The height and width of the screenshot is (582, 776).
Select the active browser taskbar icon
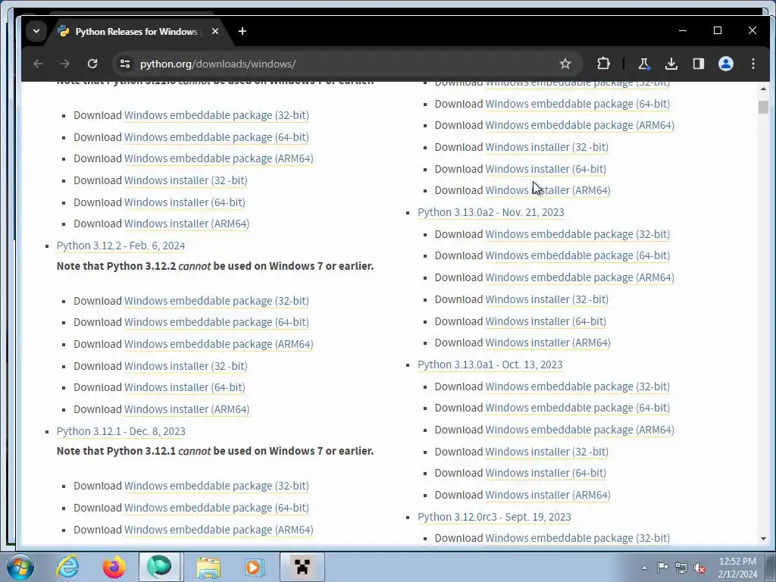pyautogui.click(x=159, y=567)
